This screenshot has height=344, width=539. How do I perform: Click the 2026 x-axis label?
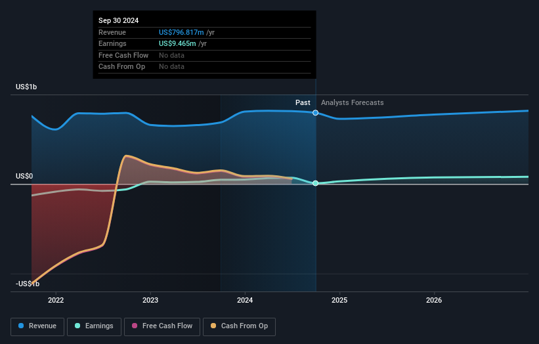click(434, 301)
